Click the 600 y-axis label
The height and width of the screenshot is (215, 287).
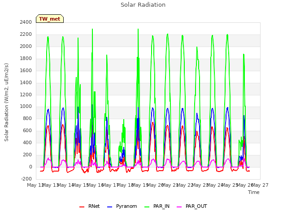[27, 130]
